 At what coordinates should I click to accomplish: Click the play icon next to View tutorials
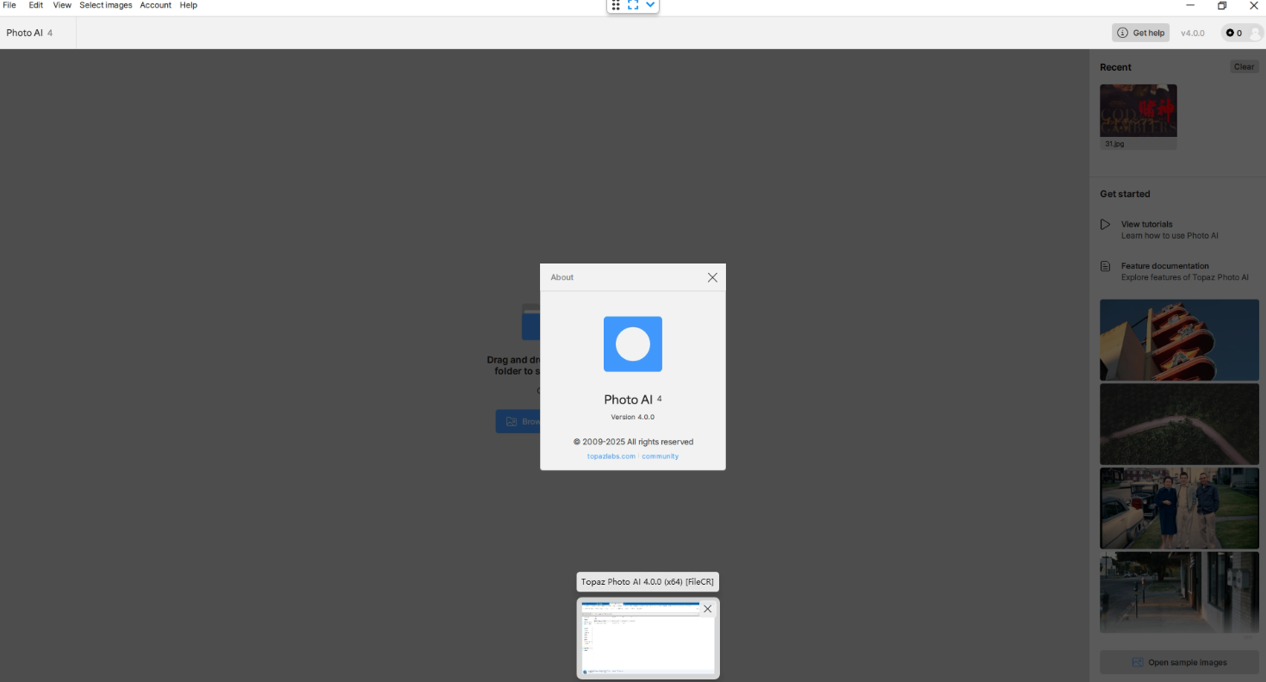1105,225
